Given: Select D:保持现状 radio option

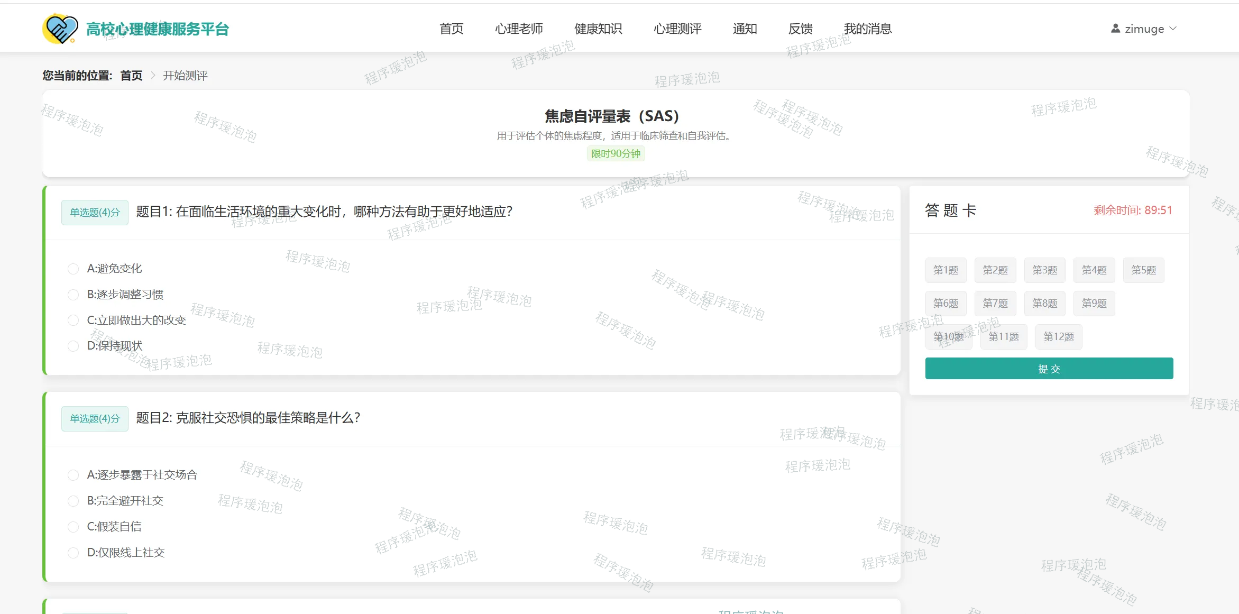Looking at the screenshot, I should click(x=74, y=346).
